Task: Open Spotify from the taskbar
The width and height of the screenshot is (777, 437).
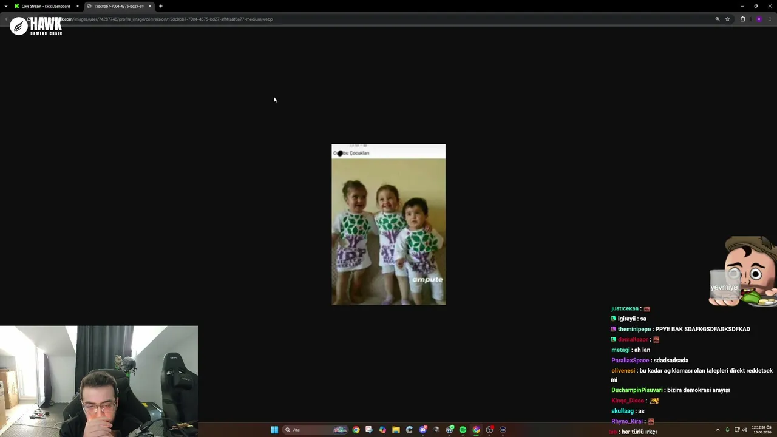Action: coord(463,430)
